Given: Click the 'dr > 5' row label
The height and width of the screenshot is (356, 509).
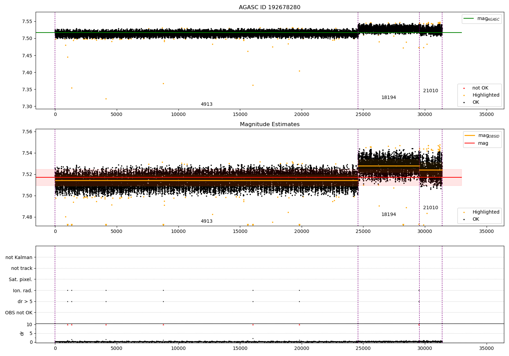Looking at the screenshot, I should (25, 302).
